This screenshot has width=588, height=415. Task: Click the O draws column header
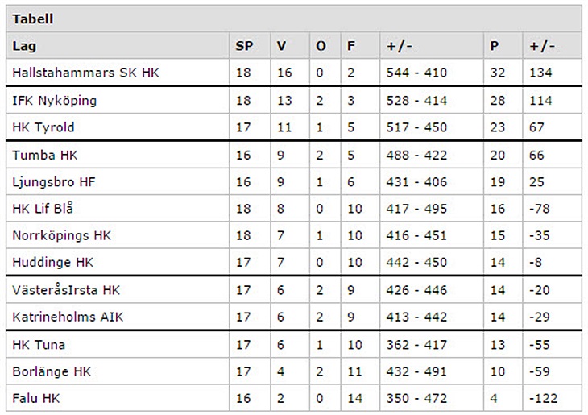pos(321,46)
